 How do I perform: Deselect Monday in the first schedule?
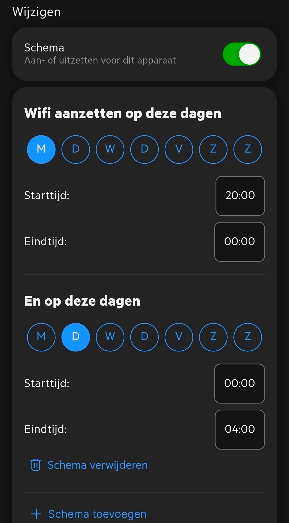[41, 149]
